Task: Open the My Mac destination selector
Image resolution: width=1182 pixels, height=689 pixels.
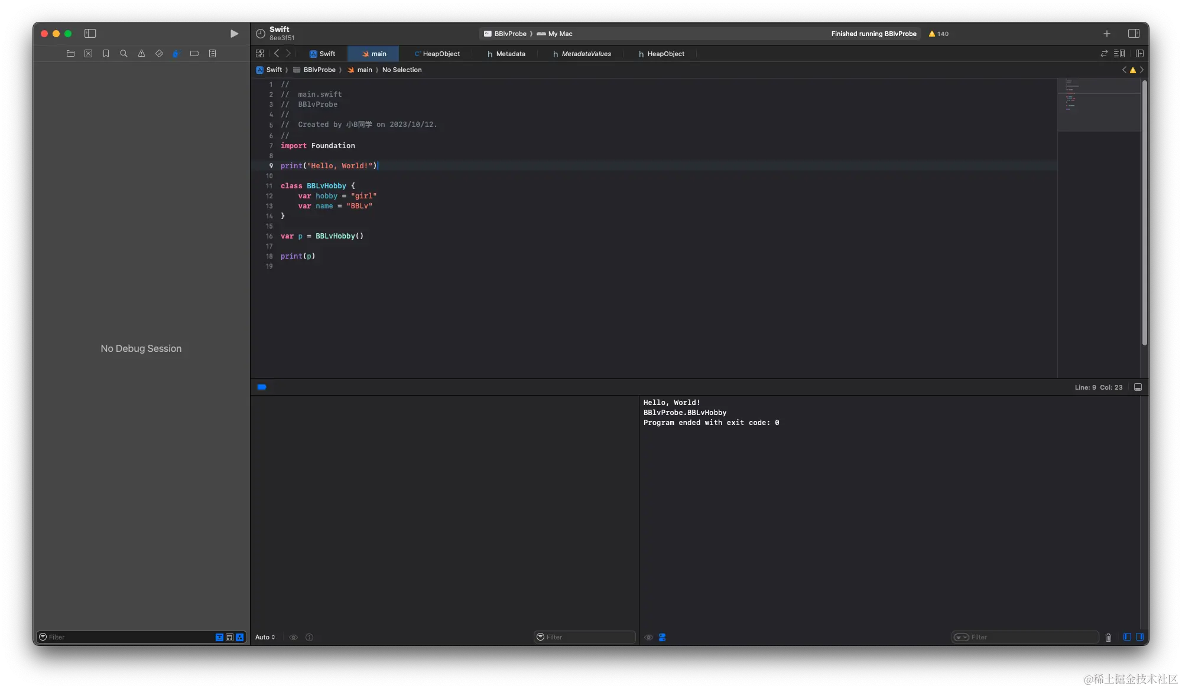Action: (560, 34)
